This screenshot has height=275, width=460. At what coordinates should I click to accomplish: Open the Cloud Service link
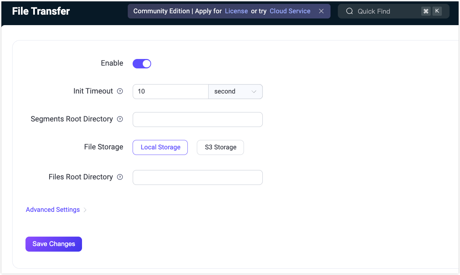(290, 11)
